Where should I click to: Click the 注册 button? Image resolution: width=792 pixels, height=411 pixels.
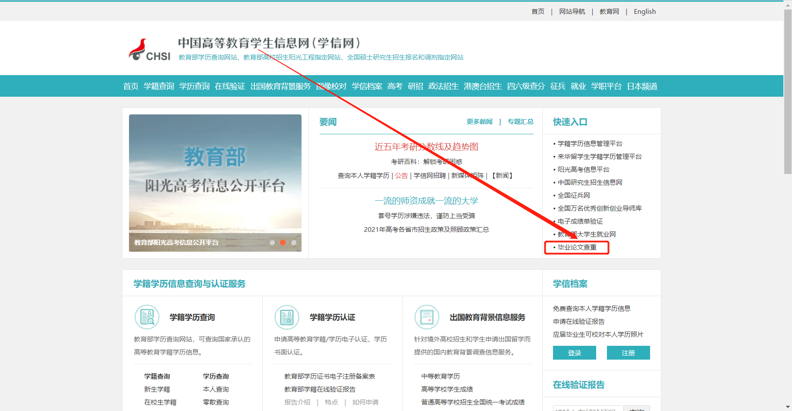tap(629, 353)
